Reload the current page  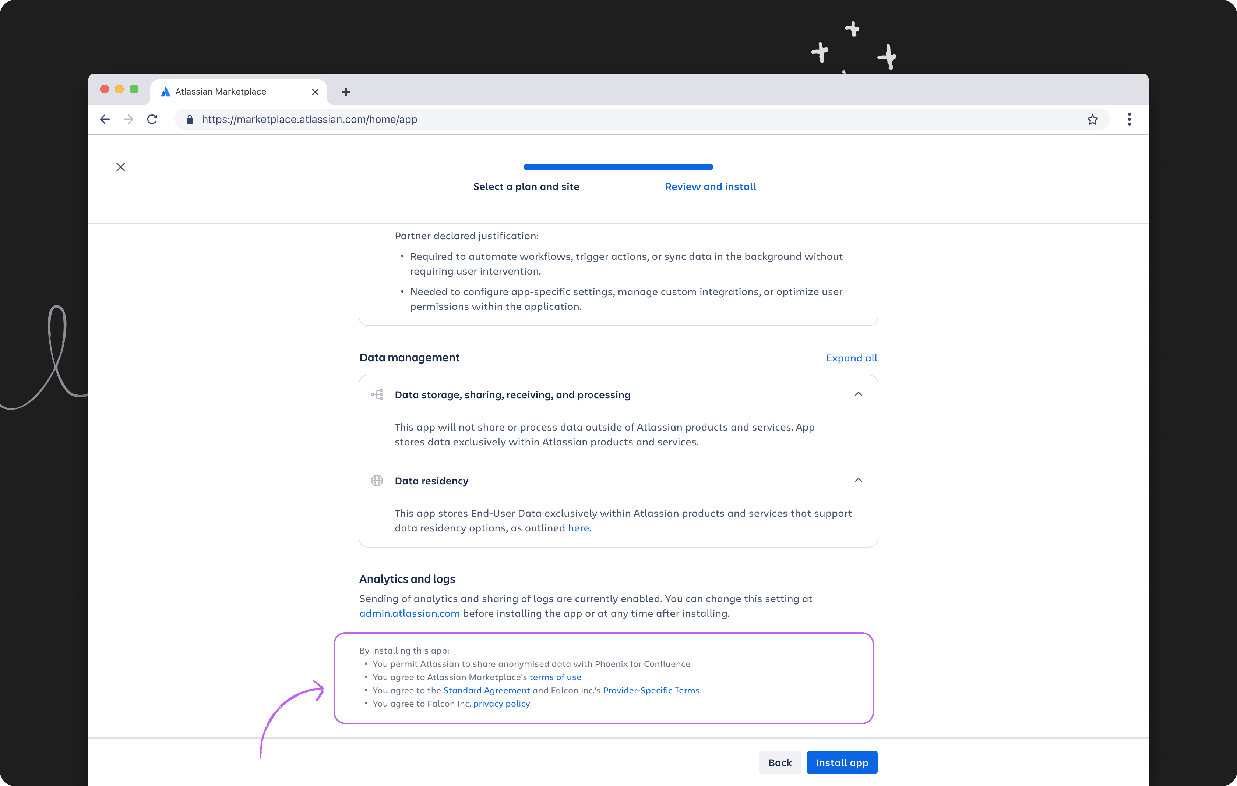(x=152, y=119)
